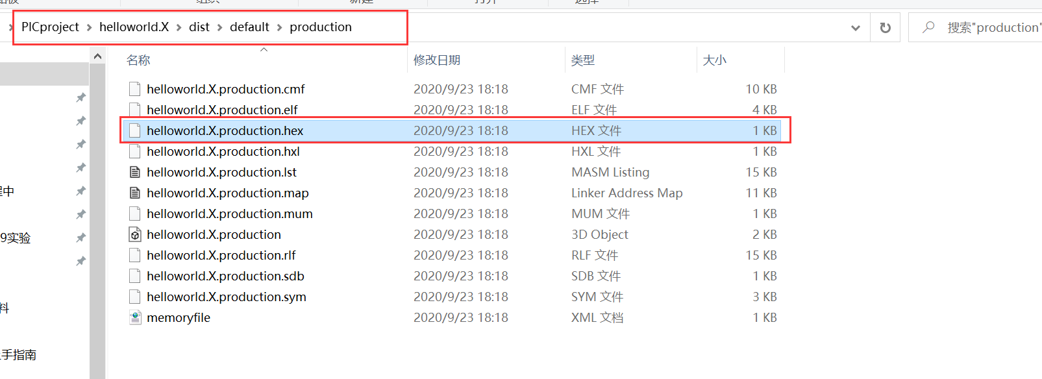The width and height of the screenshot is (1042, 379).
Task: Click the pin icon next to 中 item
Action: tap(81, 191)
